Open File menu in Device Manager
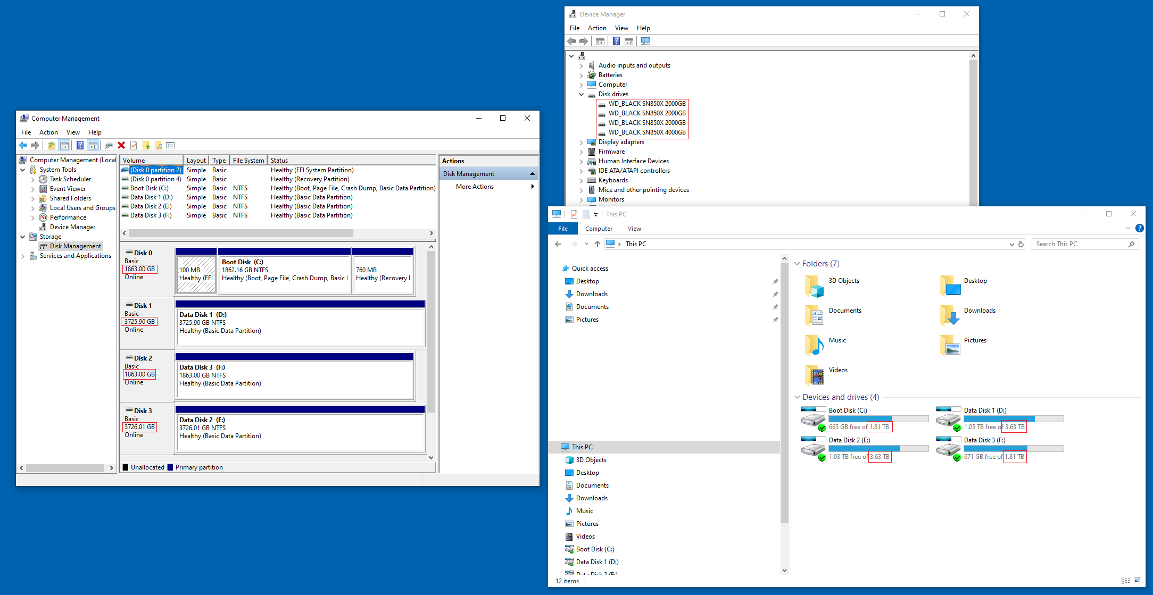The width and height of the screenshot is (1153, 595). (x=575, y=28)
